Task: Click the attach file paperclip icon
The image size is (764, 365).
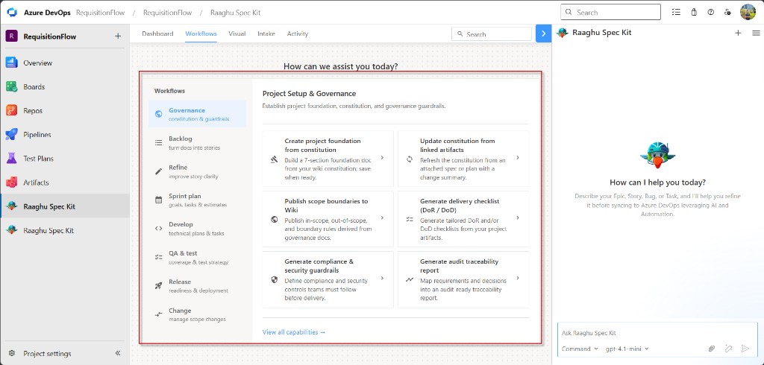Action: pyautogui.click(x=712, y=349)
